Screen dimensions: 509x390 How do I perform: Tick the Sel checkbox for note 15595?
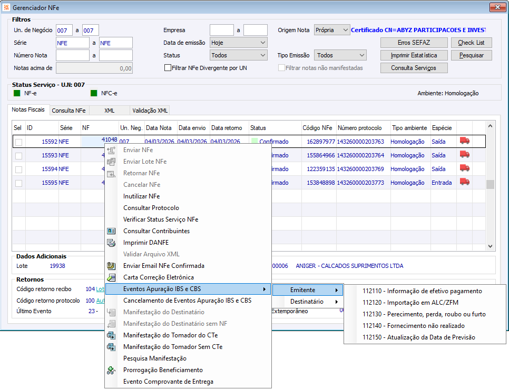coord(19,183)
